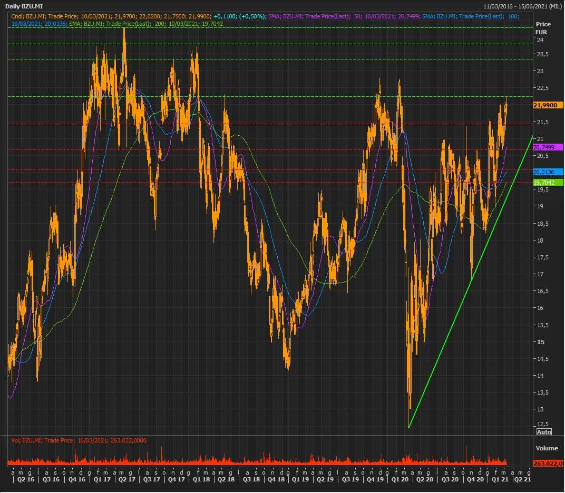Image resolution: width=565 pixels, height=493 pixels.
Task: Click the red 263.022,0 volume tag
Action: [x=548, y=464]
